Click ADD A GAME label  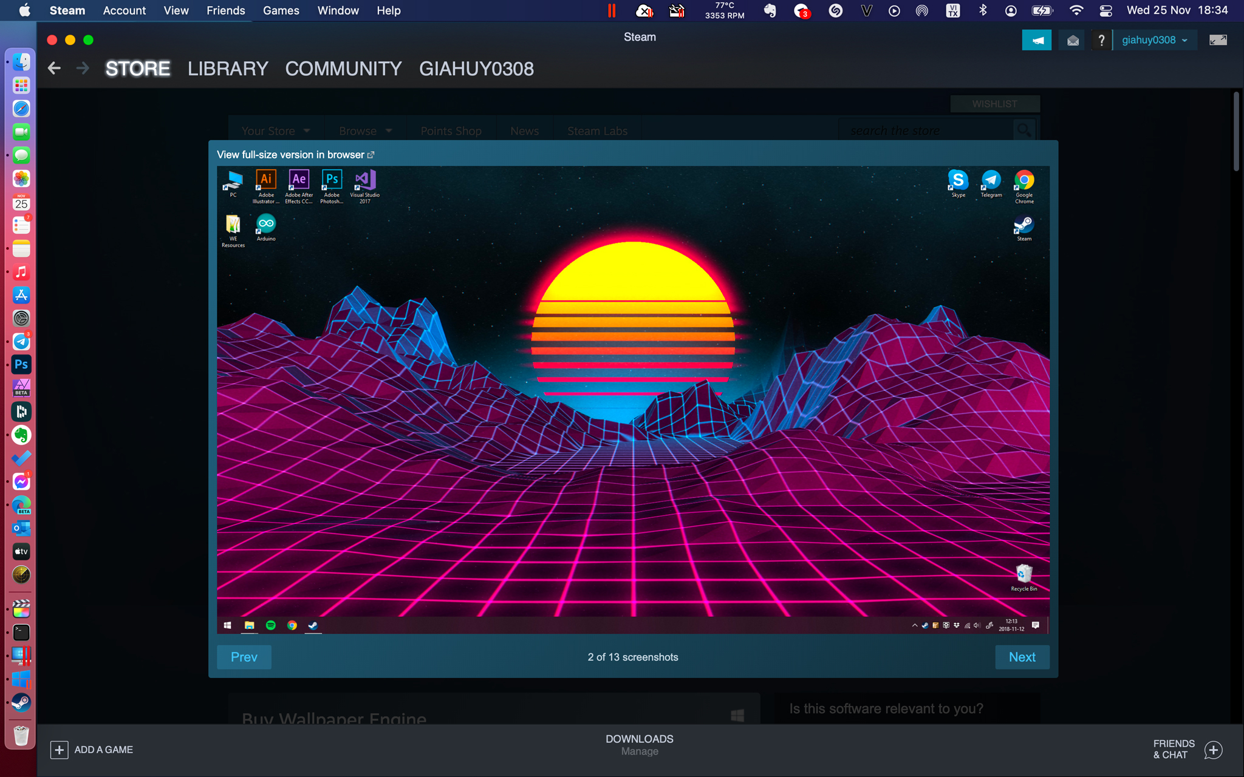[x=103, y=750]
